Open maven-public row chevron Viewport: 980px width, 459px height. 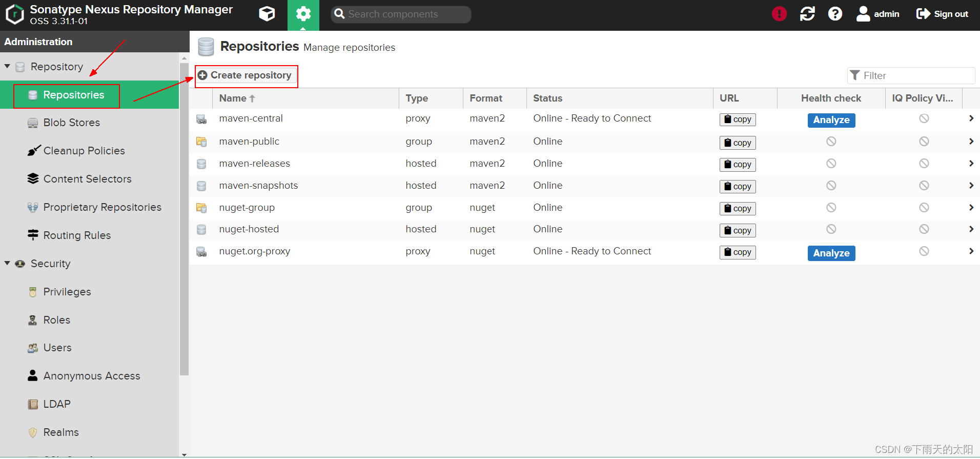[971, 141]
